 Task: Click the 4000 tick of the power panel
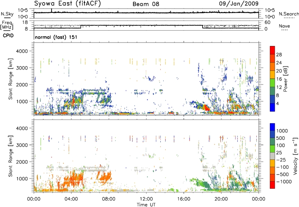[22, 51]
